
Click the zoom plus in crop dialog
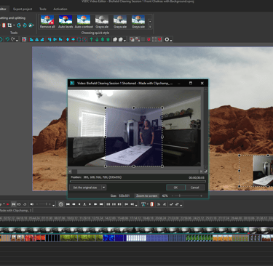coord(201,196)
